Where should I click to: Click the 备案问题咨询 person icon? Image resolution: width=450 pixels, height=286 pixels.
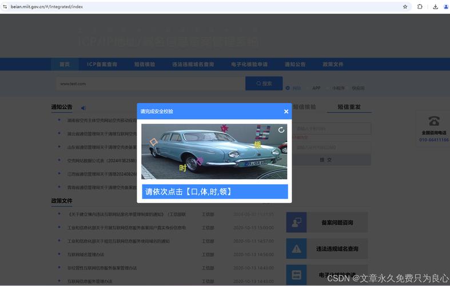click(296, 223)
